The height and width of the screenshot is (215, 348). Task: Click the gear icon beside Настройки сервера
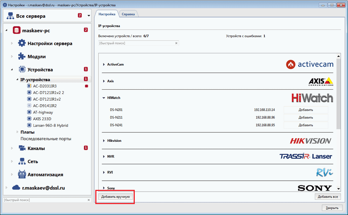[x=22, y=43]
